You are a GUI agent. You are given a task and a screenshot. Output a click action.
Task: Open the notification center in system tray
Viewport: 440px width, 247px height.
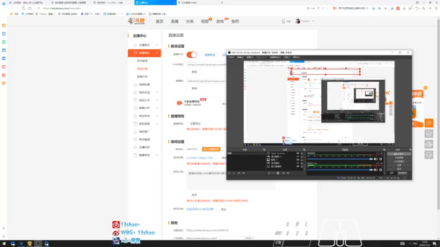pyautogui.click(x=435, y=244)
